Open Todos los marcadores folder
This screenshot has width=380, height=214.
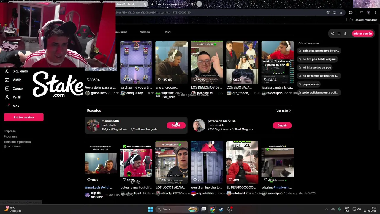363,20
